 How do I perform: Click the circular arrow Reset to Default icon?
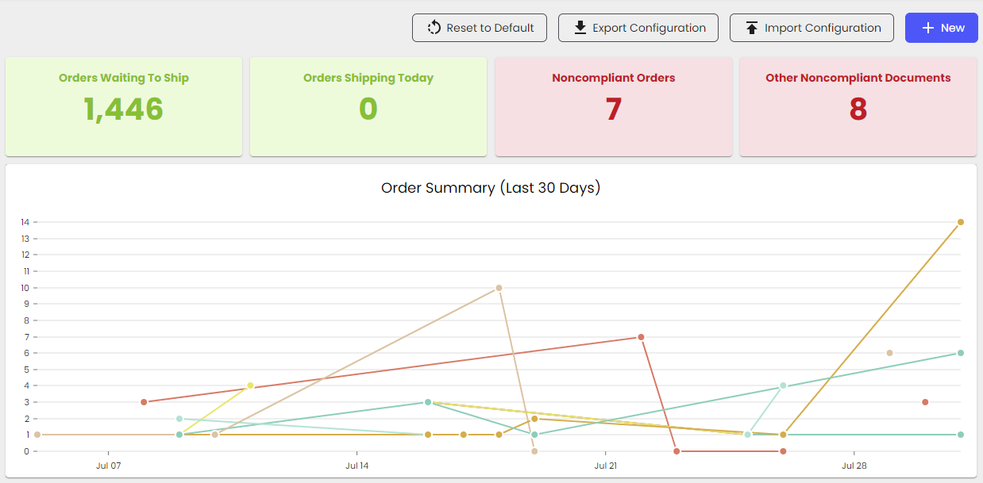pyautogui.click(x=434, y=28)
